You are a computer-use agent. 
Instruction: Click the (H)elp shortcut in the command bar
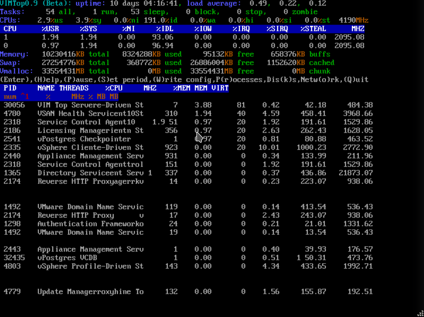(x=49, y=80)
